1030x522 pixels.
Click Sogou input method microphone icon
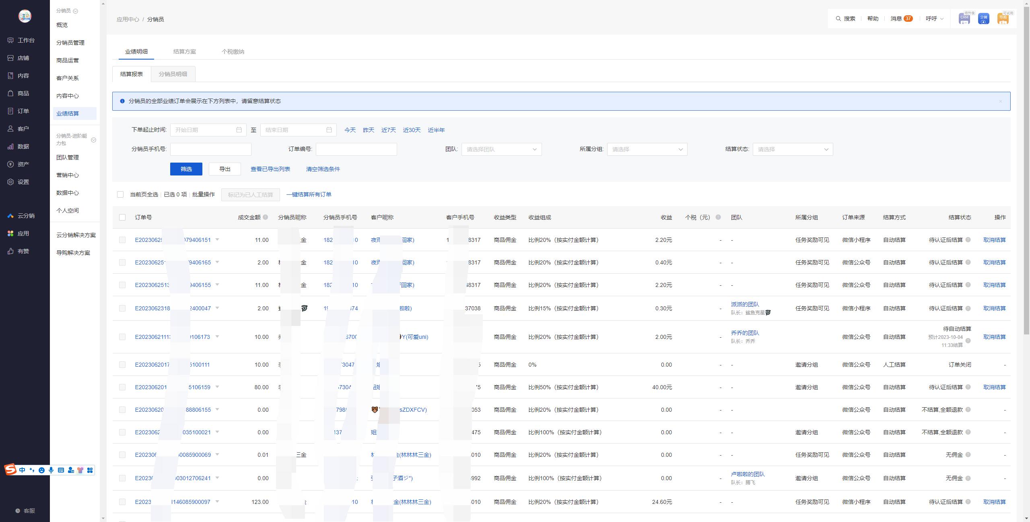[51, 470]
